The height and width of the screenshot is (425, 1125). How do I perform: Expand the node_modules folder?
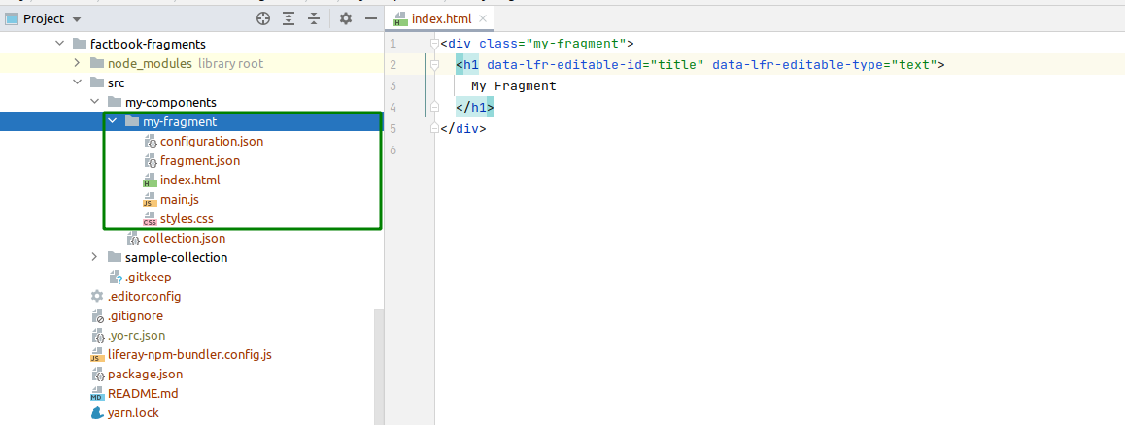point(77,64)
